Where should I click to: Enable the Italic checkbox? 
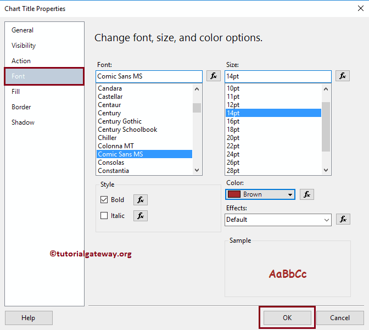tap(104, 216)
